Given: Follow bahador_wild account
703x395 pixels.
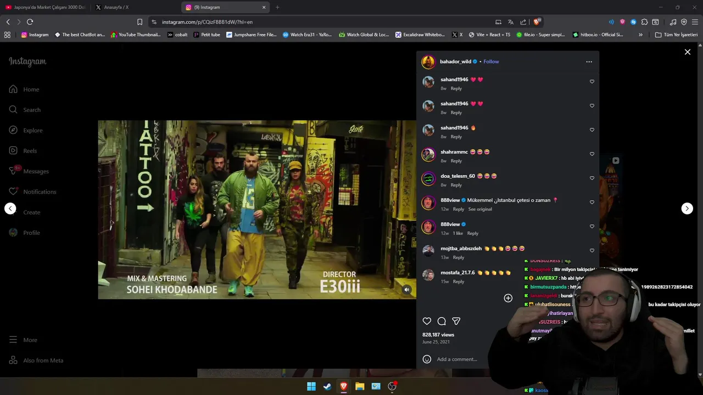Looking at the screenshot, I should (x=491, y=61).
